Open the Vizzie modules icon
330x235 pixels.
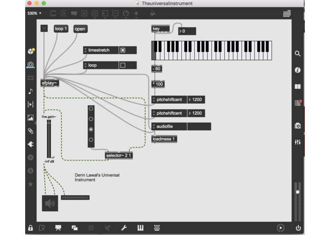30,157
